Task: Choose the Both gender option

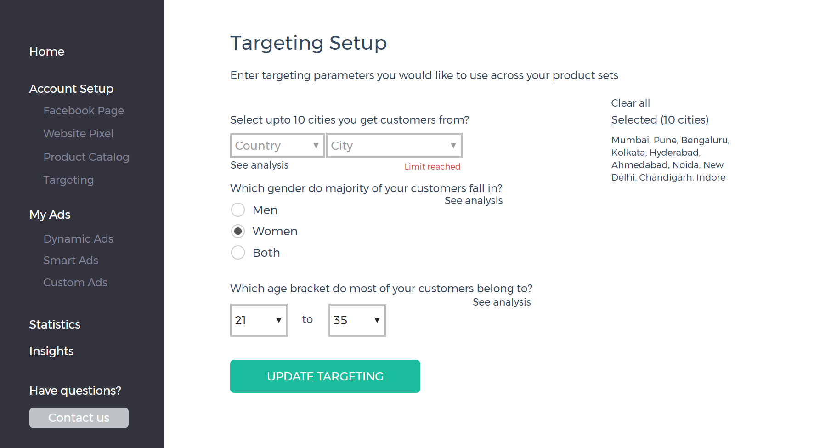Action: pos(238,253)
